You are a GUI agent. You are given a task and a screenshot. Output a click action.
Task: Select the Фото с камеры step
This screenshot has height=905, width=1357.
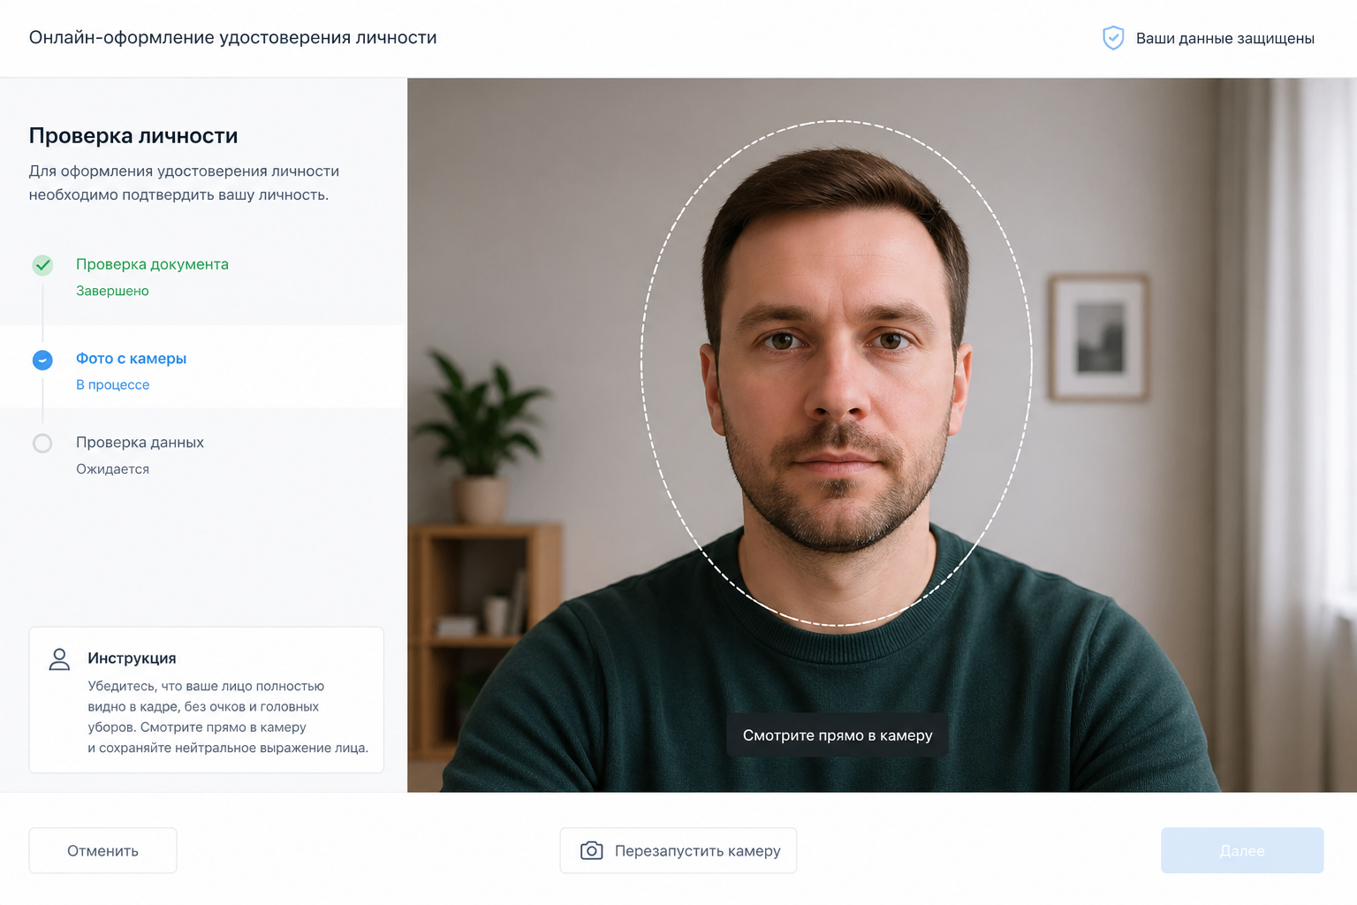tap(131, 359)
